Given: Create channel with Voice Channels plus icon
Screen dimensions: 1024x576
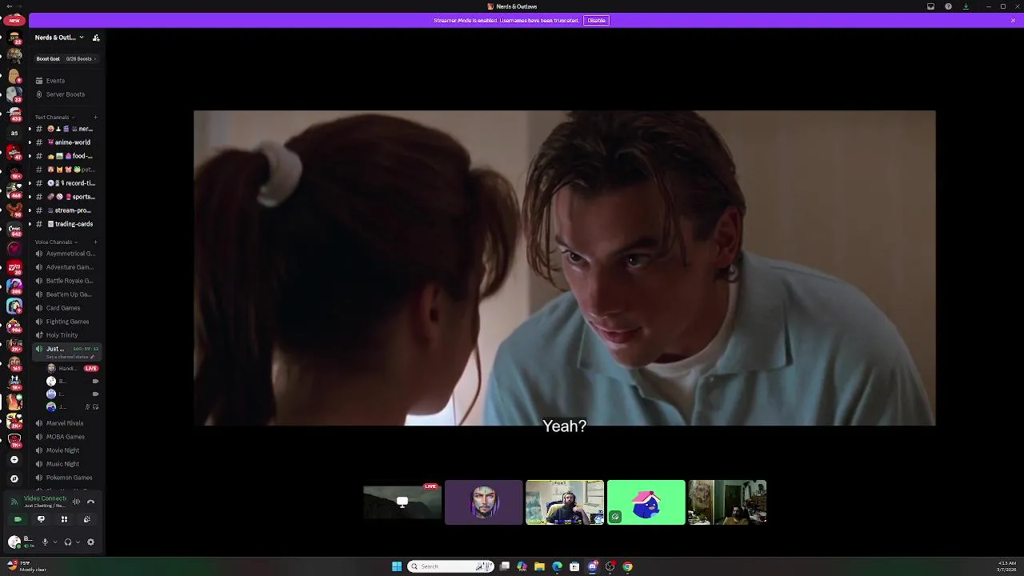Looking at the screenshot, I should click(x=95, y=242).
